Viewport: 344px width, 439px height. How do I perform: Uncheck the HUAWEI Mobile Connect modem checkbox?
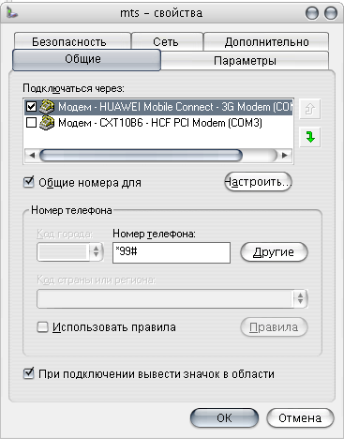point(31,107)
